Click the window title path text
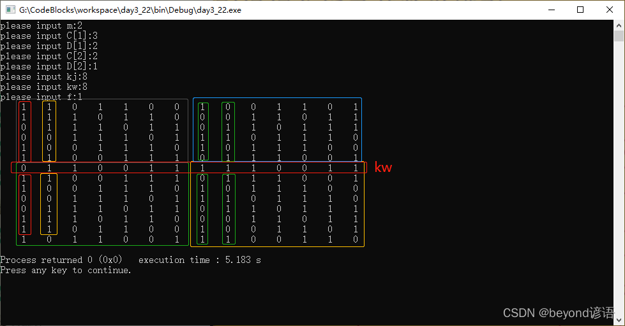Viewport: 625px width, 326px height. point(130,10)
